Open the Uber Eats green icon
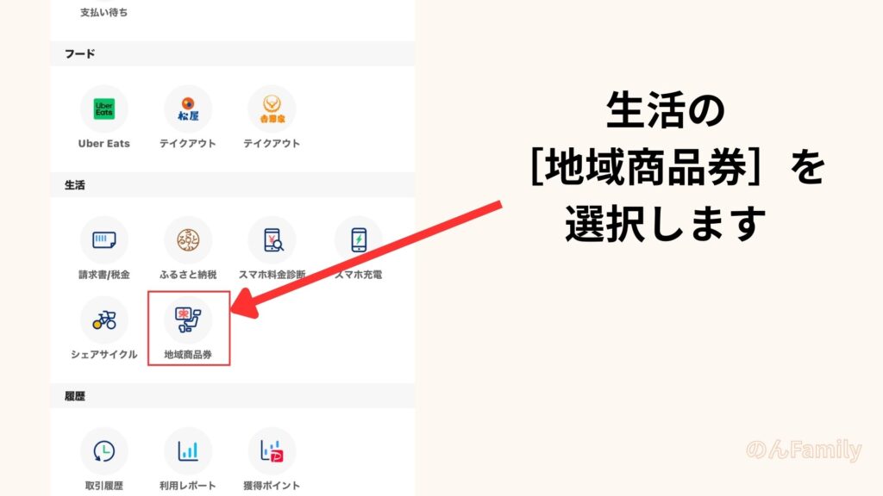883x496 pixels. pos(104,108)
